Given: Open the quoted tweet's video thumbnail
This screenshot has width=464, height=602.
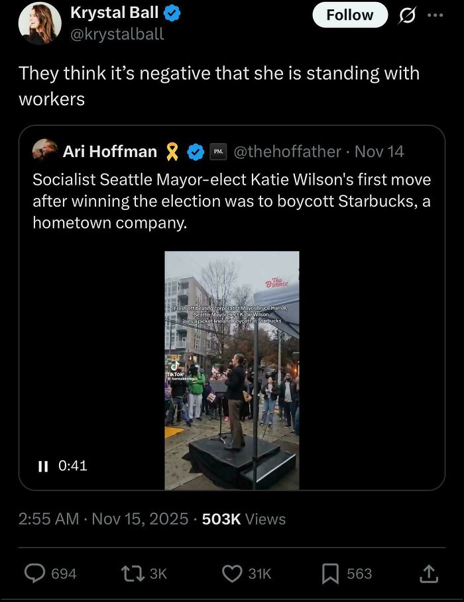Looking at the screenshot, I should point(232,370).
